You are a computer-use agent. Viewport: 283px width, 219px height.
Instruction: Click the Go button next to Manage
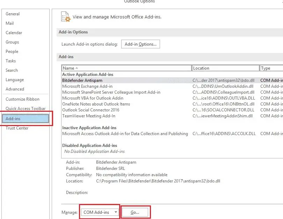coord(135,212)
